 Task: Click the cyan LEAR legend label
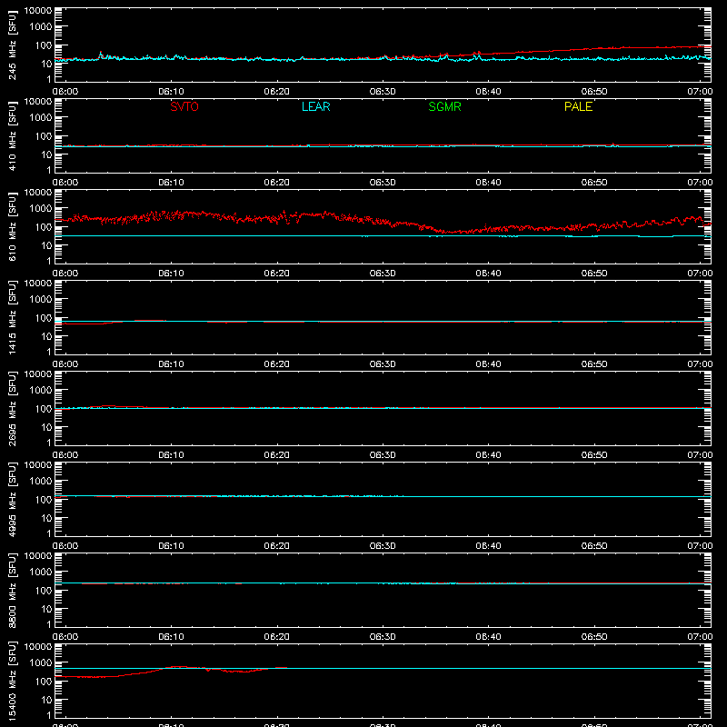click(315, 106)
